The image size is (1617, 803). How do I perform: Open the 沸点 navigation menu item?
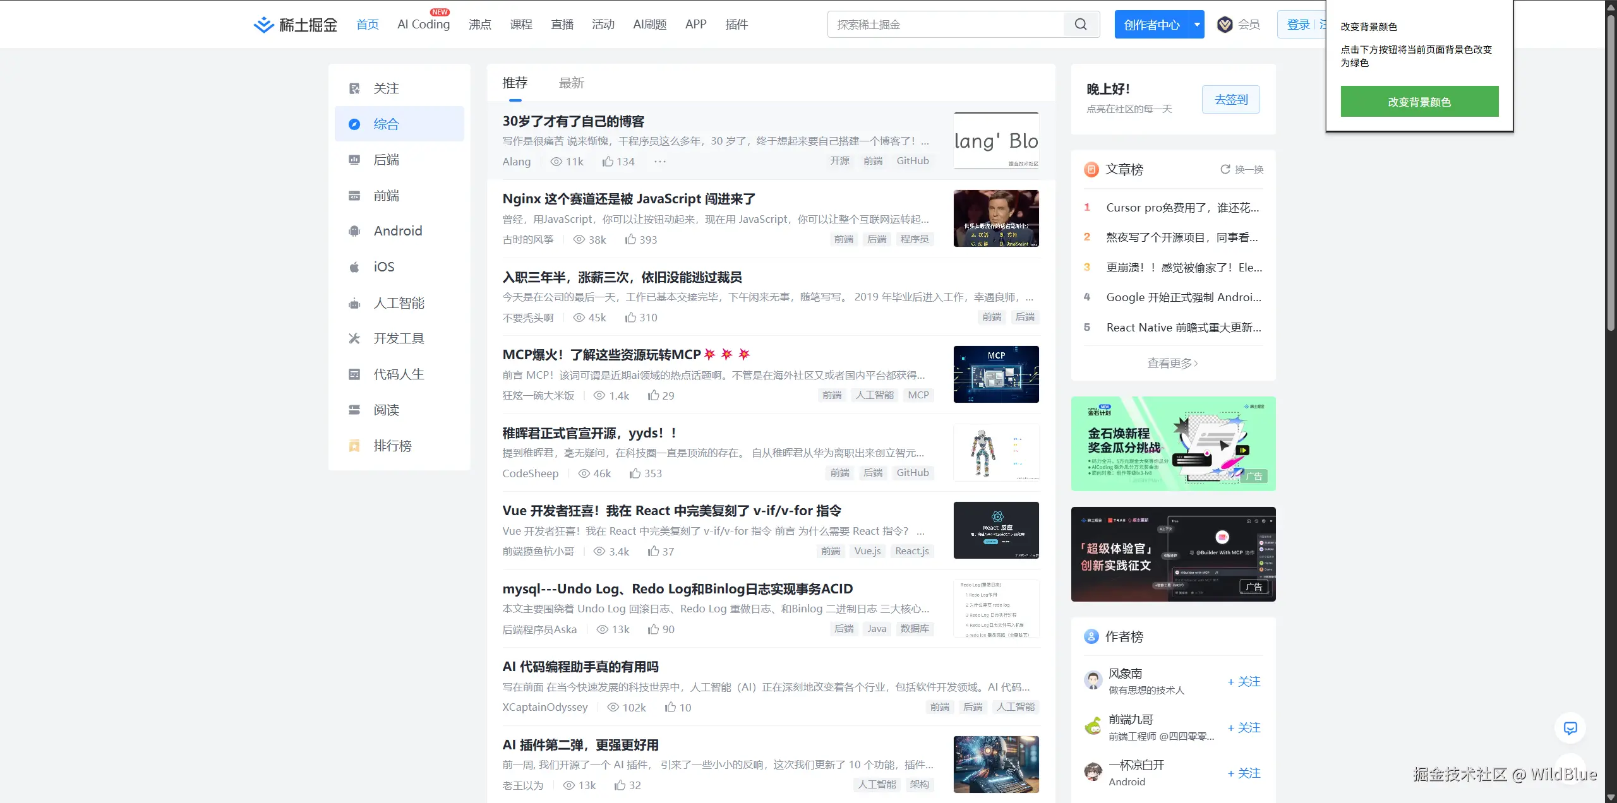(x=479, y=25)
